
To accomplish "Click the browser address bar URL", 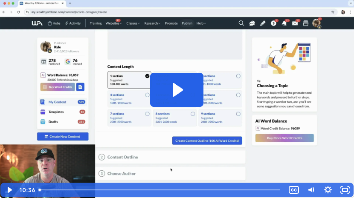I will tap(69, 12).
